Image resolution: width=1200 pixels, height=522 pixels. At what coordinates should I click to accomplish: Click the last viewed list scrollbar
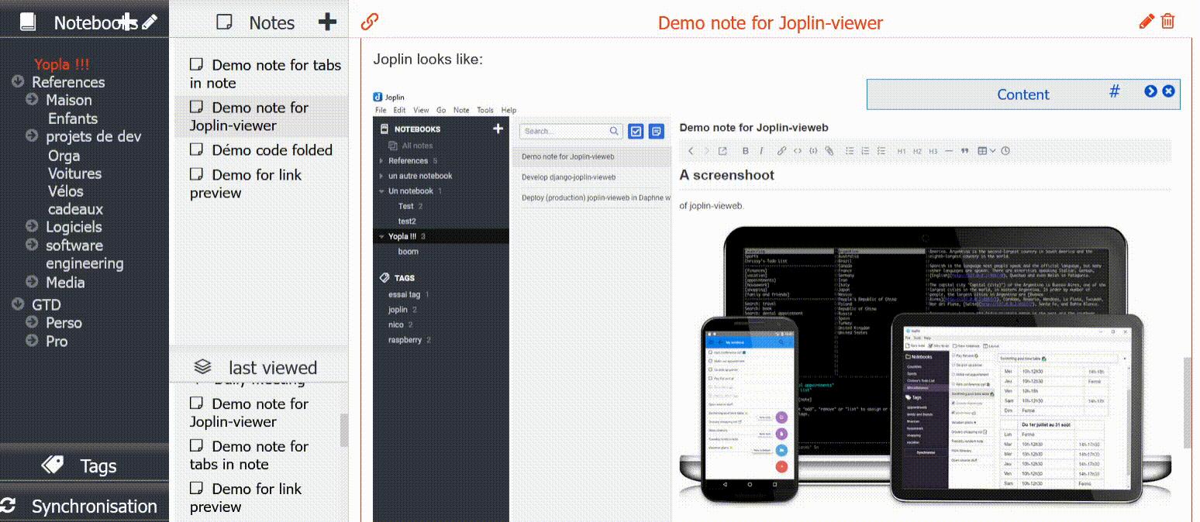[344, 430]
